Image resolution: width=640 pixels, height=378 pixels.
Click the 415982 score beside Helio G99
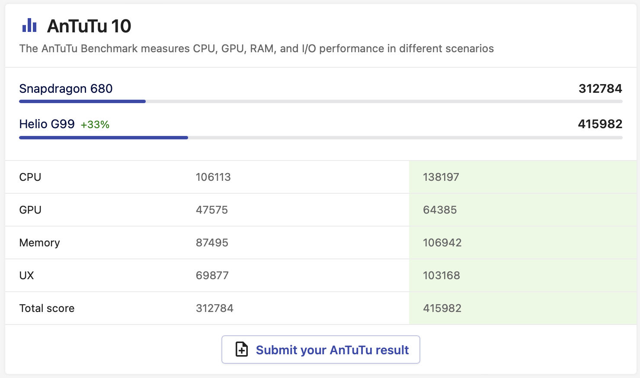pos(600,124)
